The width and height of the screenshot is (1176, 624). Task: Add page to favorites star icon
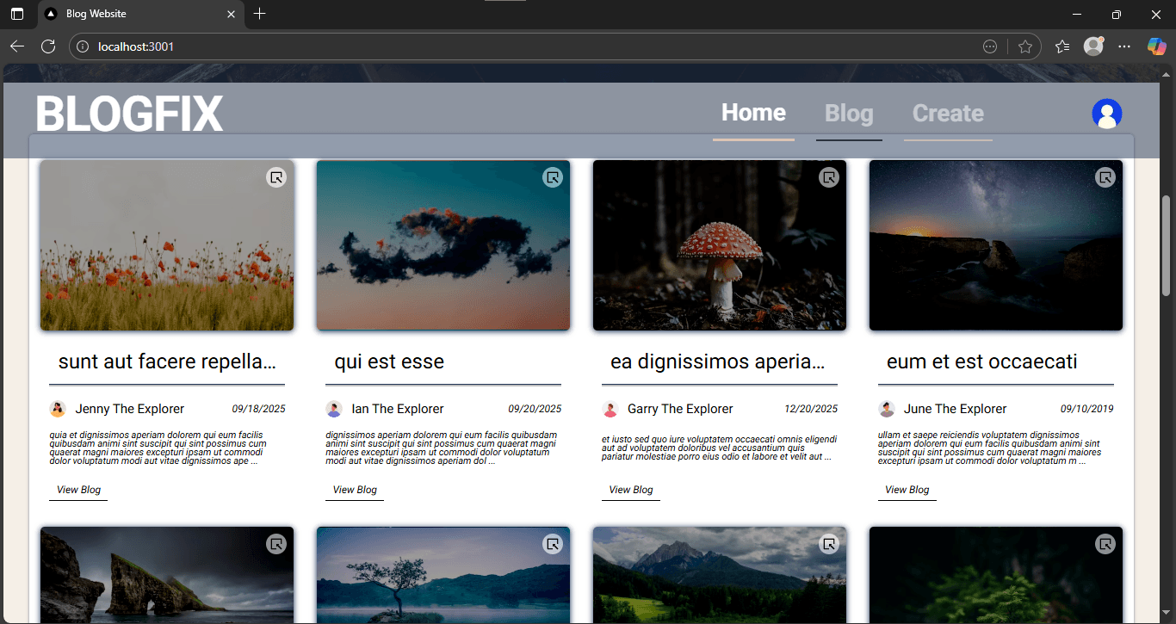[x=1024, y=46]
